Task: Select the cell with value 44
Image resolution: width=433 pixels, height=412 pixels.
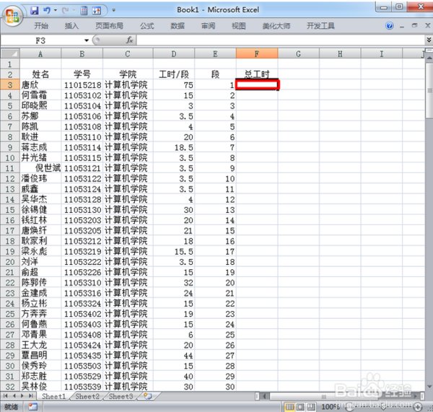Action: (x=174, y=356)
